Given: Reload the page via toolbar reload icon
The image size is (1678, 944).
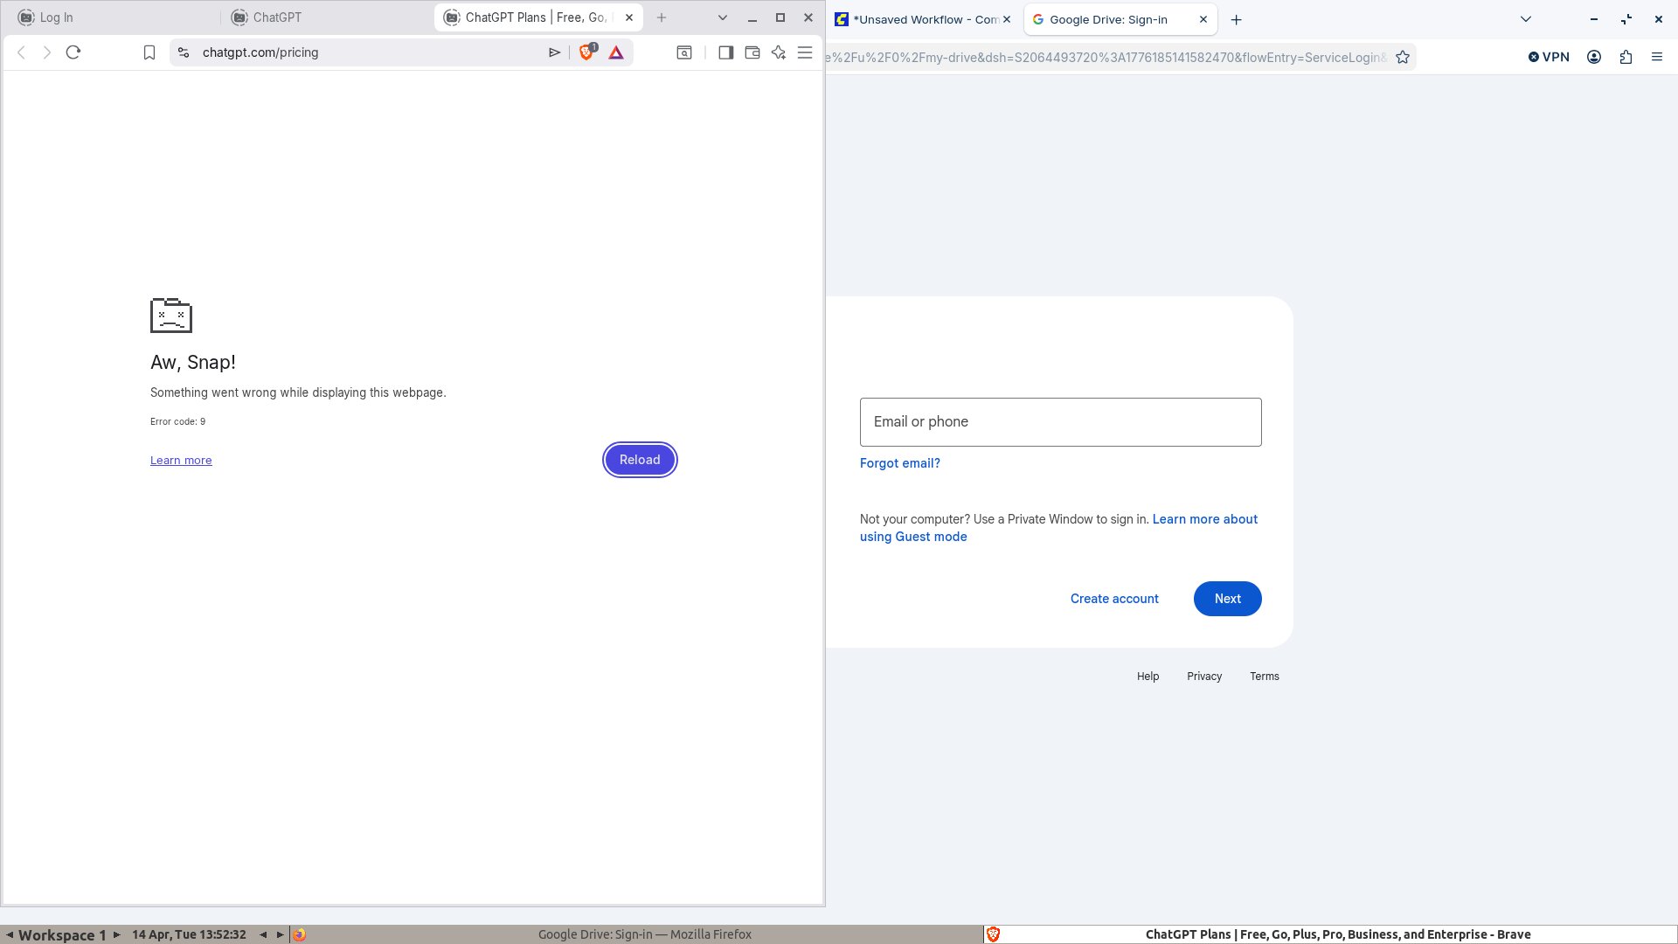Looking at the screenshot, I should [x=73, y=52].
